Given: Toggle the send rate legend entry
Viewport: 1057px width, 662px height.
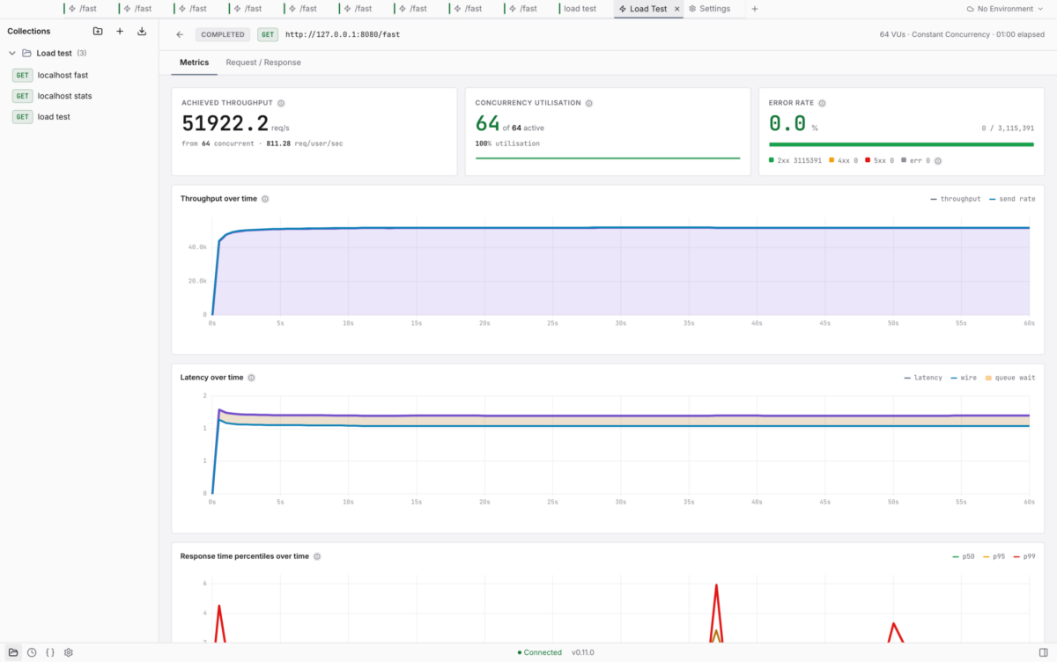Looking at the screenshot, I should point(1012,199).
